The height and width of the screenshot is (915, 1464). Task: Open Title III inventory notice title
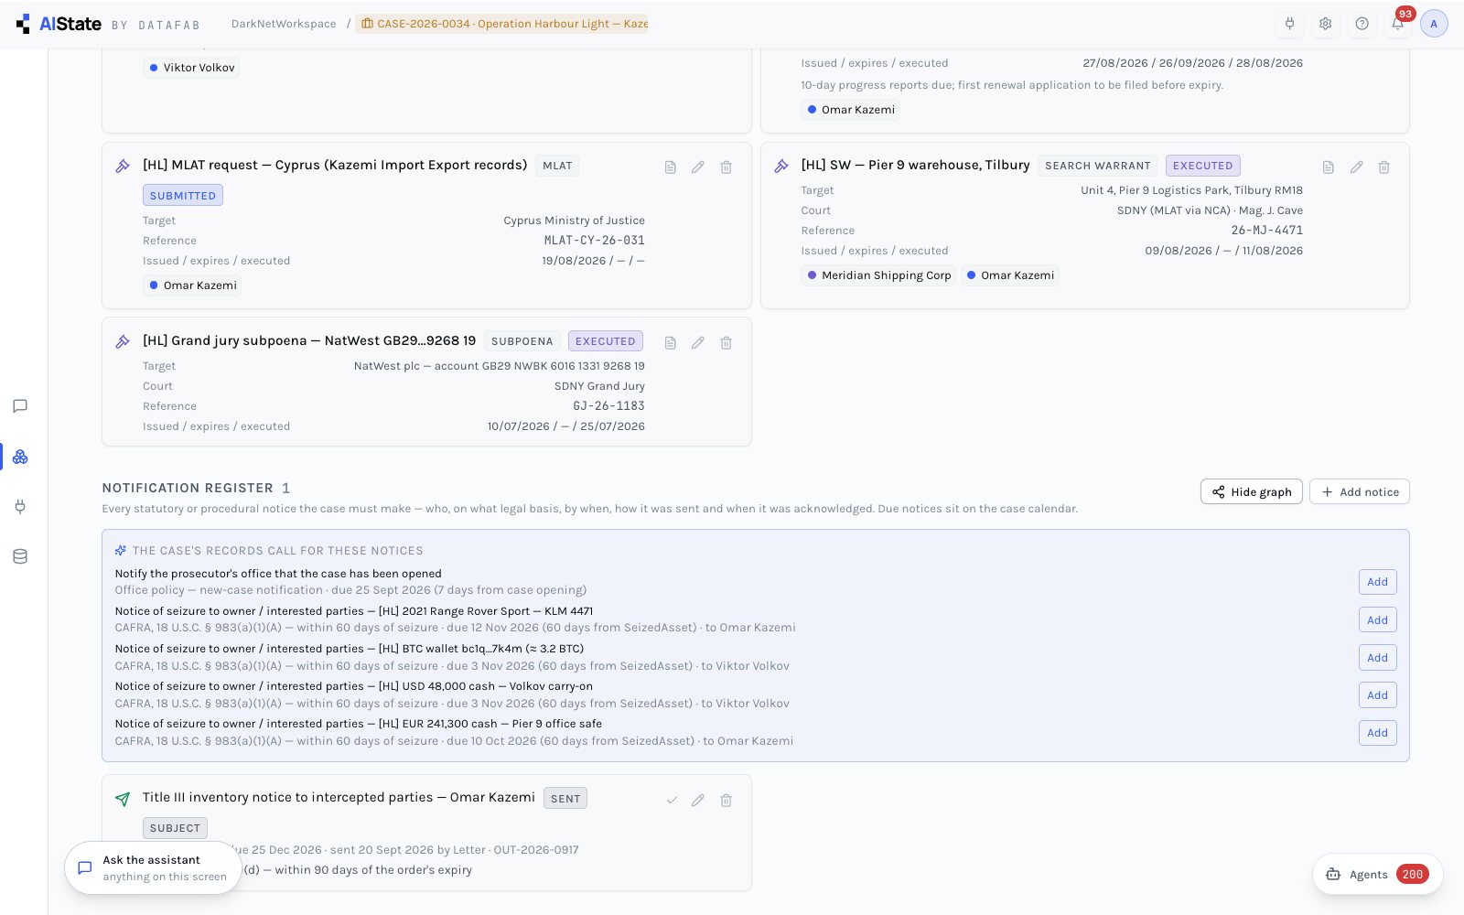click(x=339, y=797)
